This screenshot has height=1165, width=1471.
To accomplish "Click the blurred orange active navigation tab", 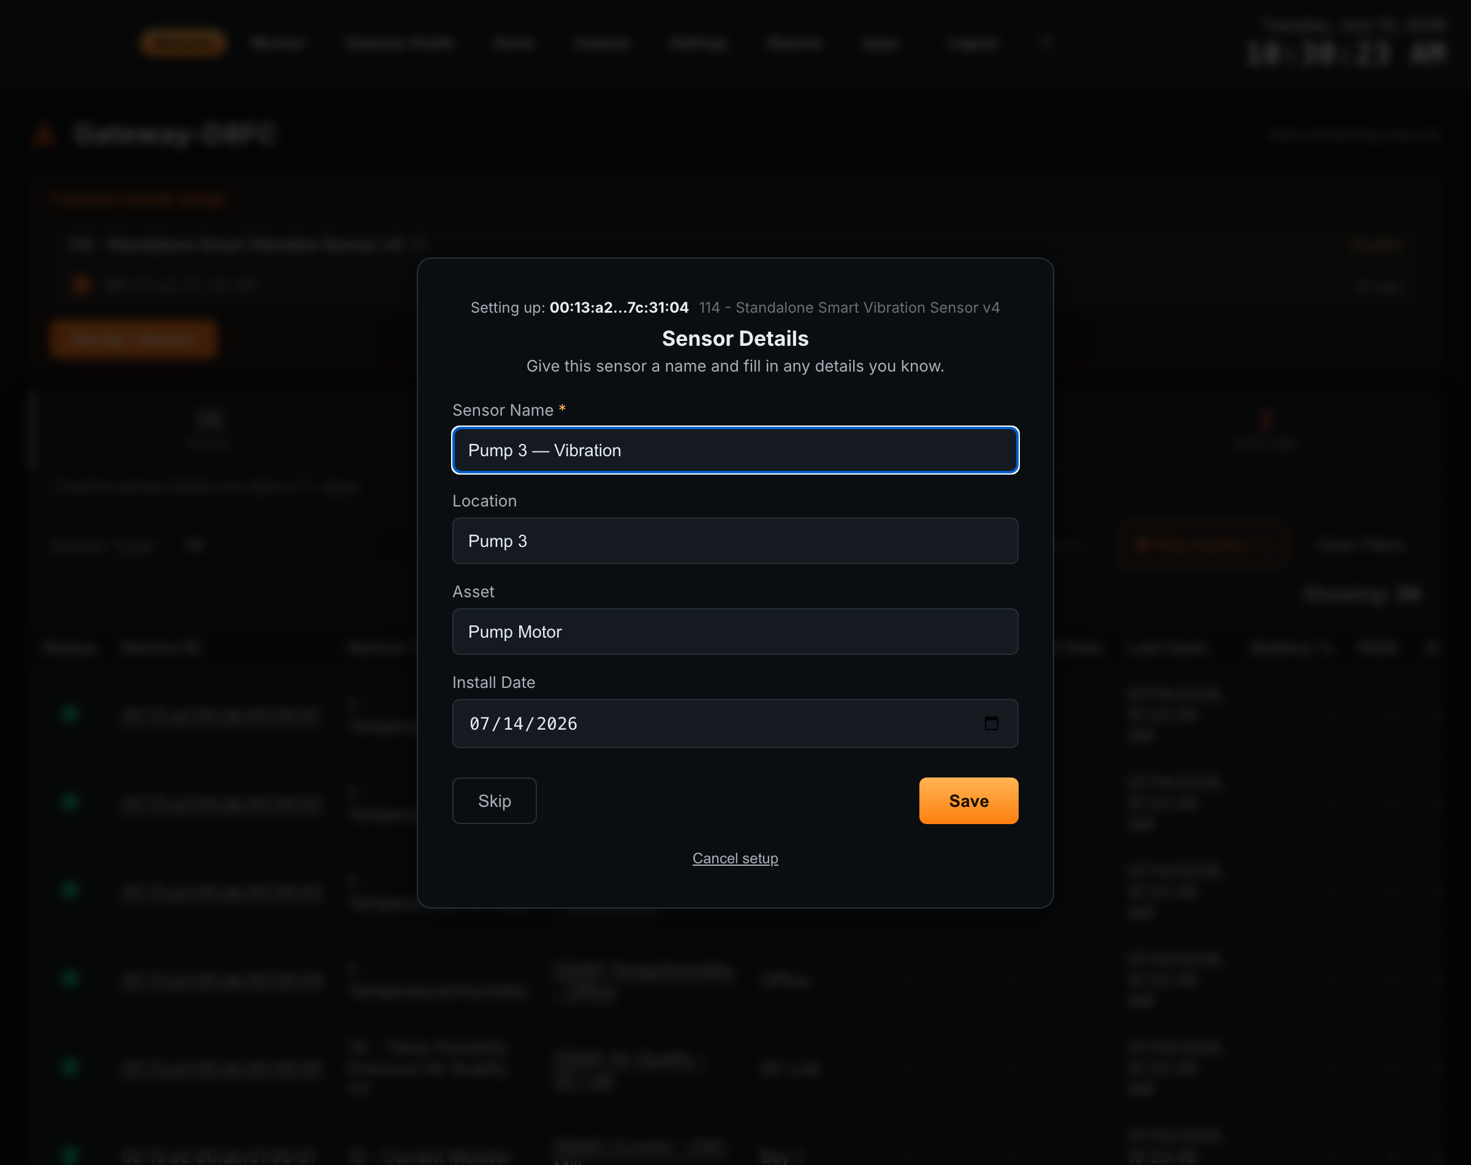I will (183, 43).
